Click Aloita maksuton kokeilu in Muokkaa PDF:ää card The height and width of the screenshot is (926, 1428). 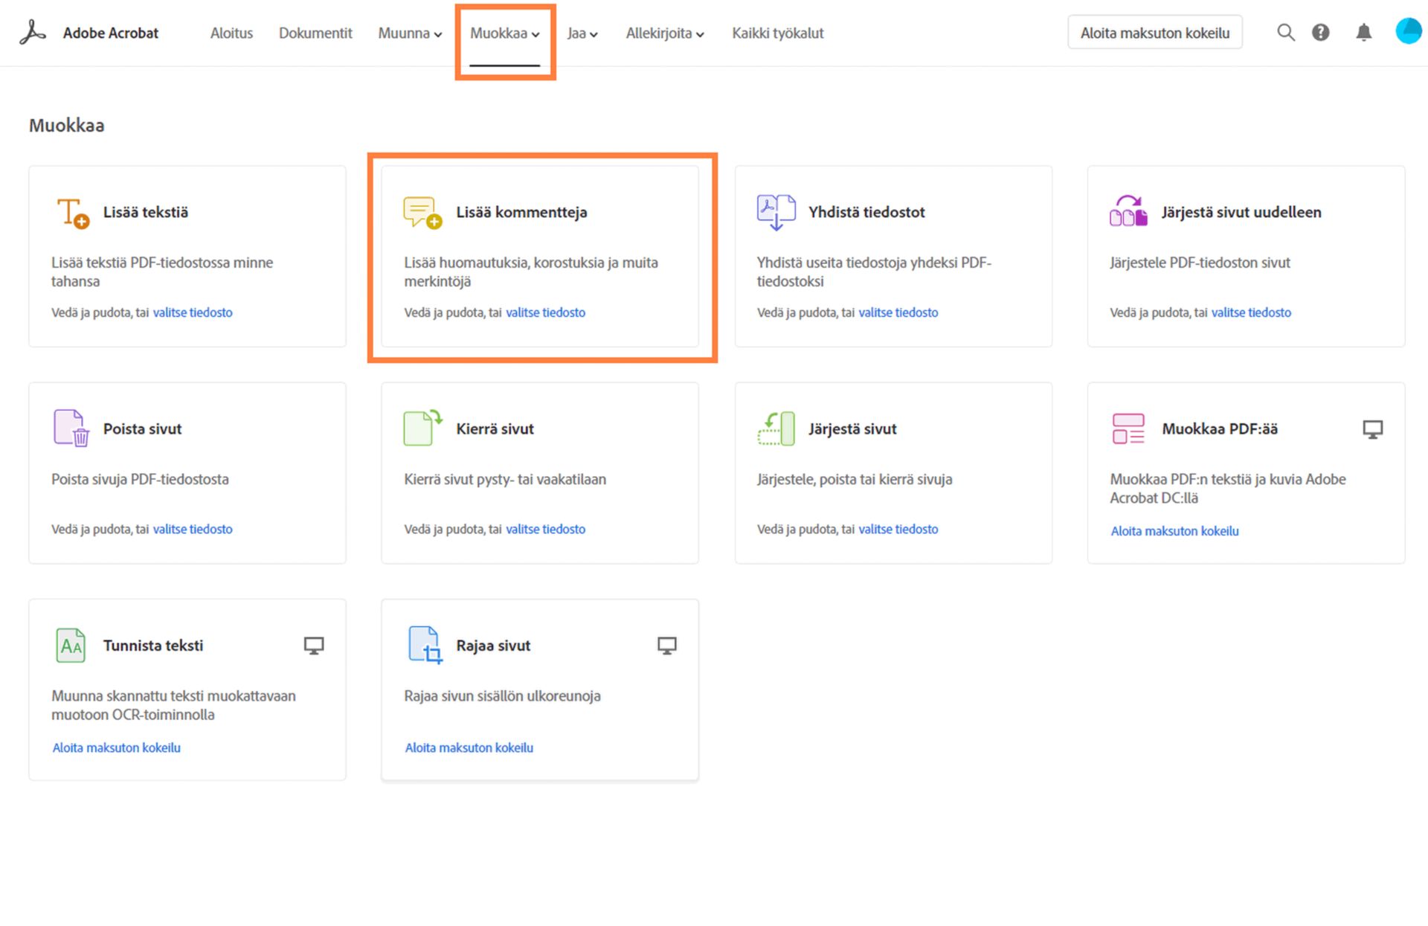click(1174, 531)
